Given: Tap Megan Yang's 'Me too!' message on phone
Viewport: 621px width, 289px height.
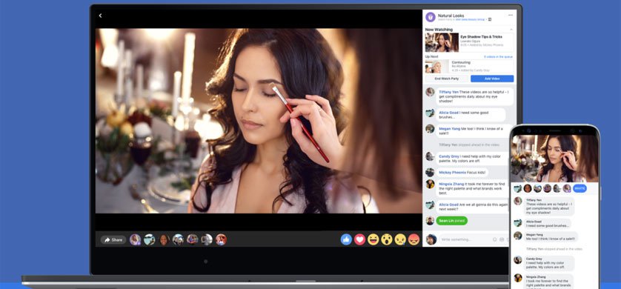Looking at the screenshot, I should (x=551, y=236).
